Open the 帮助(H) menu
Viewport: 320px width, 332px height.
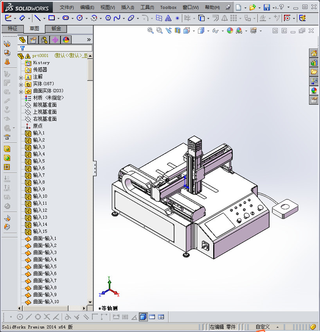tap(212, 7)
